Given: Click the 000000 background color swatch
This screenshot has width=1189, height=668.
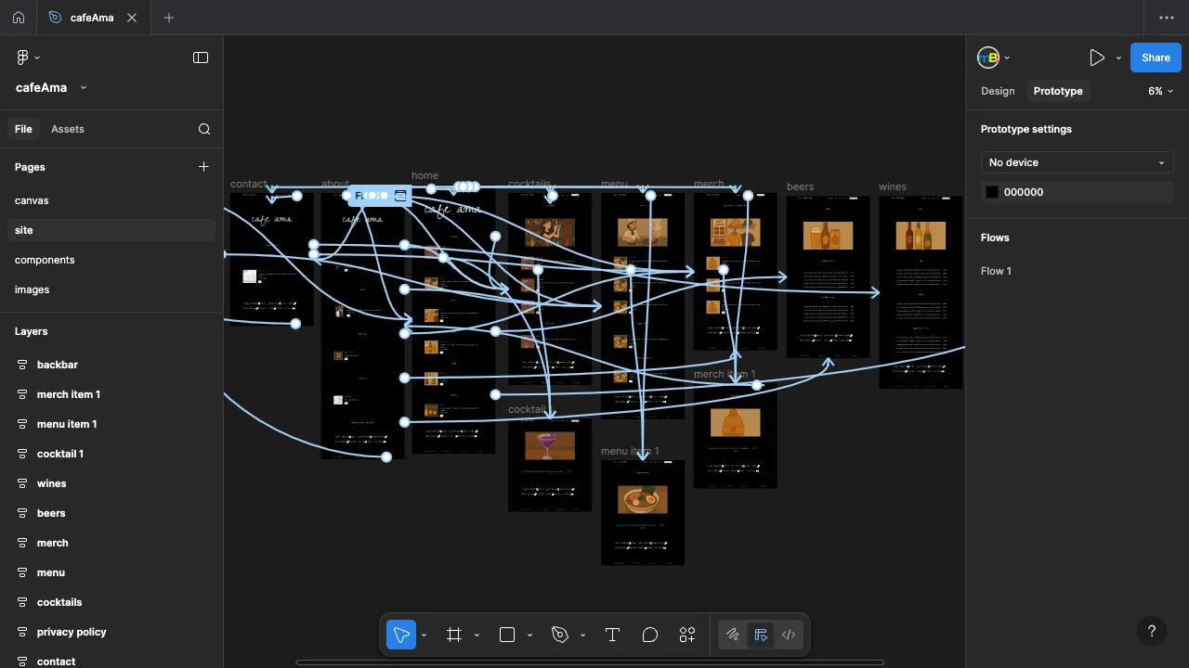Looking at the screenshot, I should tap(992, 192).
